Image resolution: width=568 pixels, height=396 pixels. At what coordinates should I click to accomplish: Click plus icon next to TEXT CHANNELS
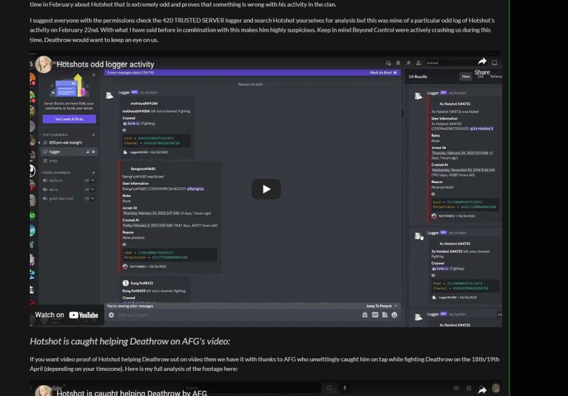click(93, 135)
